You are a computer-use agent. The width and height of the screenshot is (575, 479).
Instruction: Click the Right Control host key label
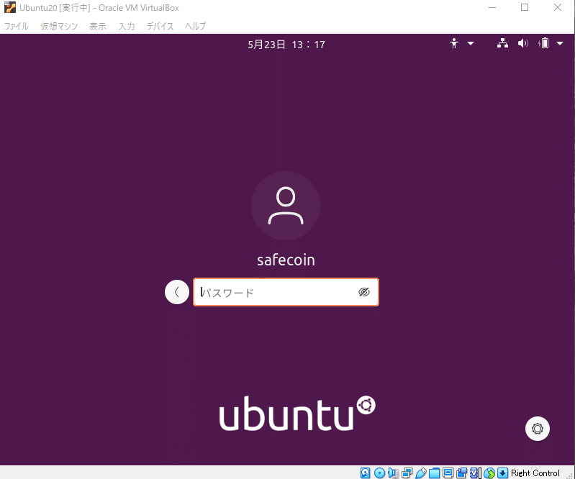(535, 473)
